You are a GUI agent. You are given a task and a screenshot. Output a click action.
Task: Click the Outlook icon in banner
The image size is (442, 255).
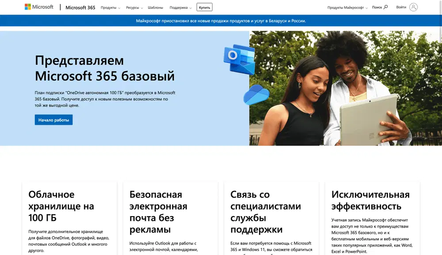239,59
